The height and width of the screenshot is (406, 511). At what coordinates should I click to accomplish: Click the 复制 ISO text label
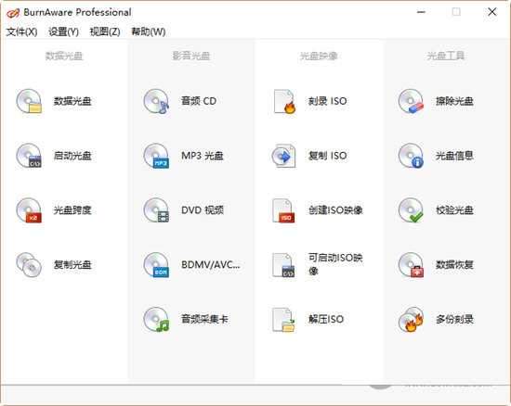point(328,156)
